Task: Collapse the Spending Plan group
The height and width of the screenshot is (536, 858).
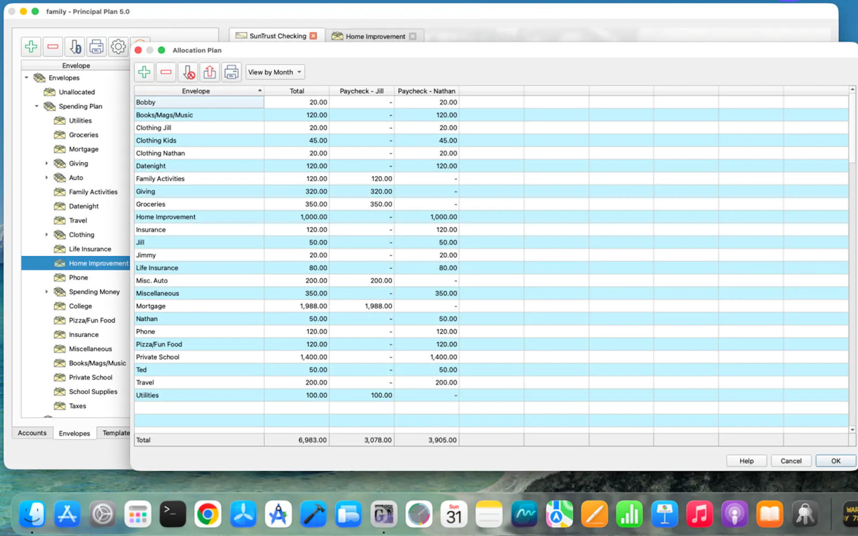Action: (36, 106)
